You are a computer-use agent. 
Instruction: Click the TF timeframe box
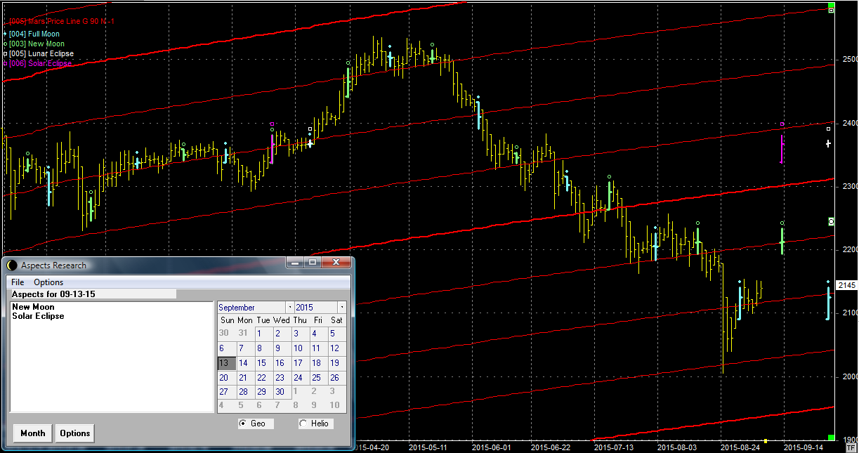851,447
